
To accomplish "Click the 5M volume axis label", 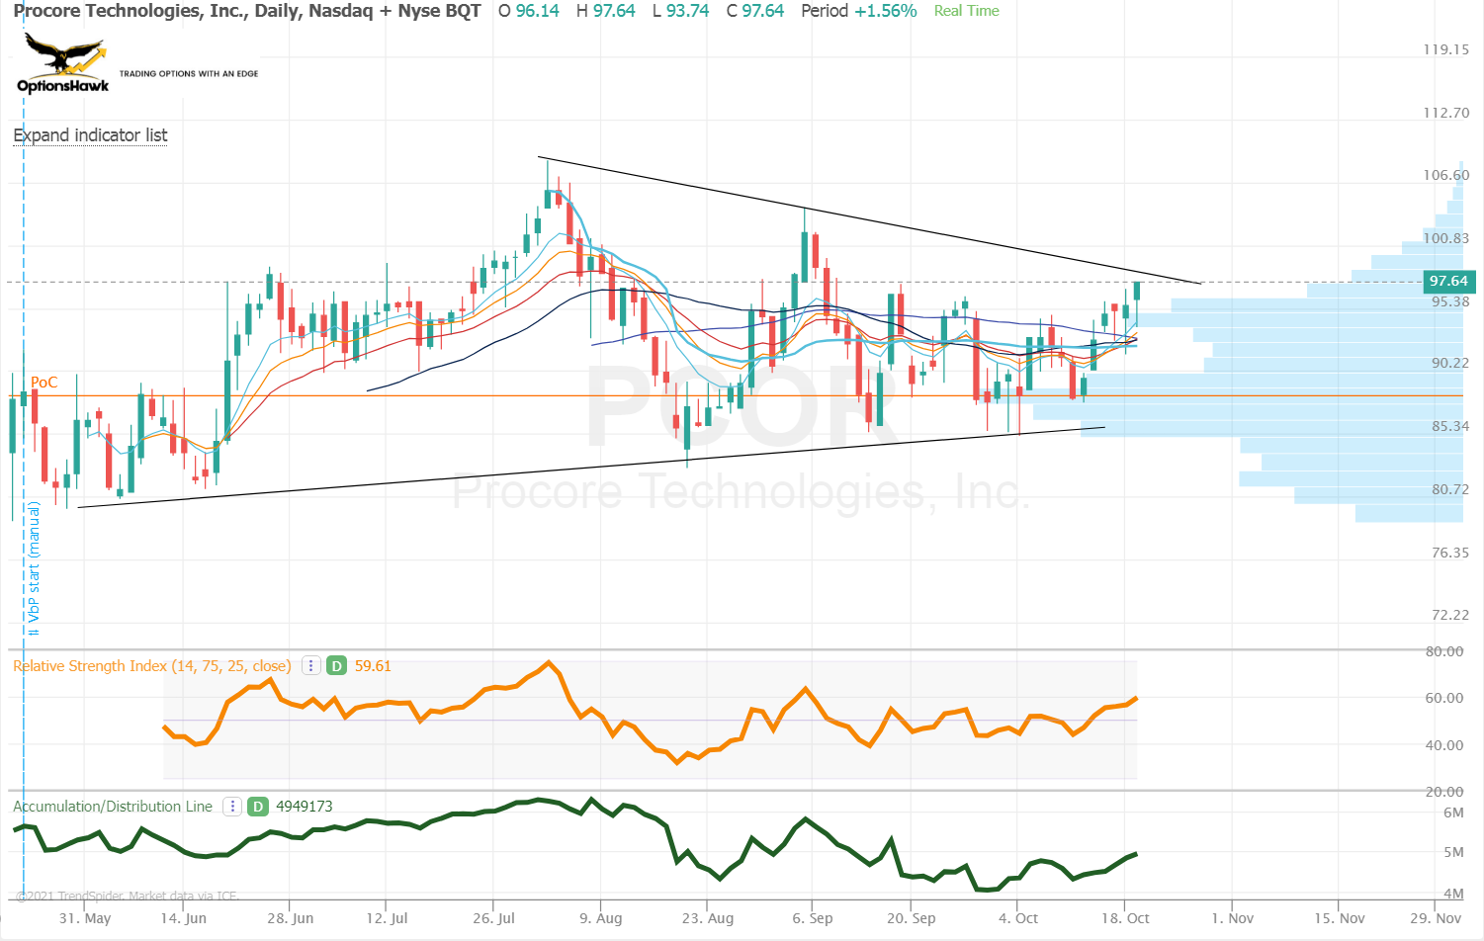I will 1453,852.
